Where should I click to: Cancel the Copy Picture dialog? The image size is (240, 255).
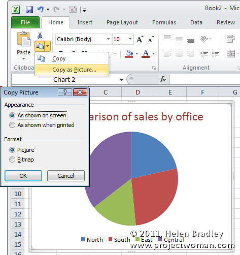coord(66,176)
